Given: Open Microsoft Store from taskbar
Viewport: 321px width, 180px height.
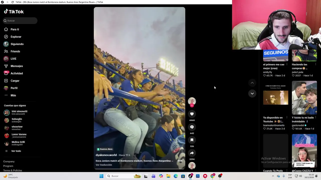Looking at the screenshot, I should pos(183,176).
